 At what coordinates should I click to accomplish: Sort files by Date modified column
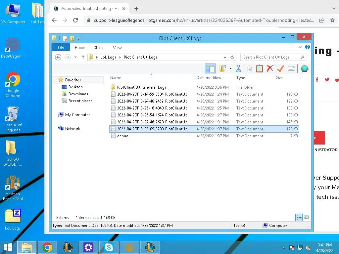pyautogui.click(x=209, y=77)
